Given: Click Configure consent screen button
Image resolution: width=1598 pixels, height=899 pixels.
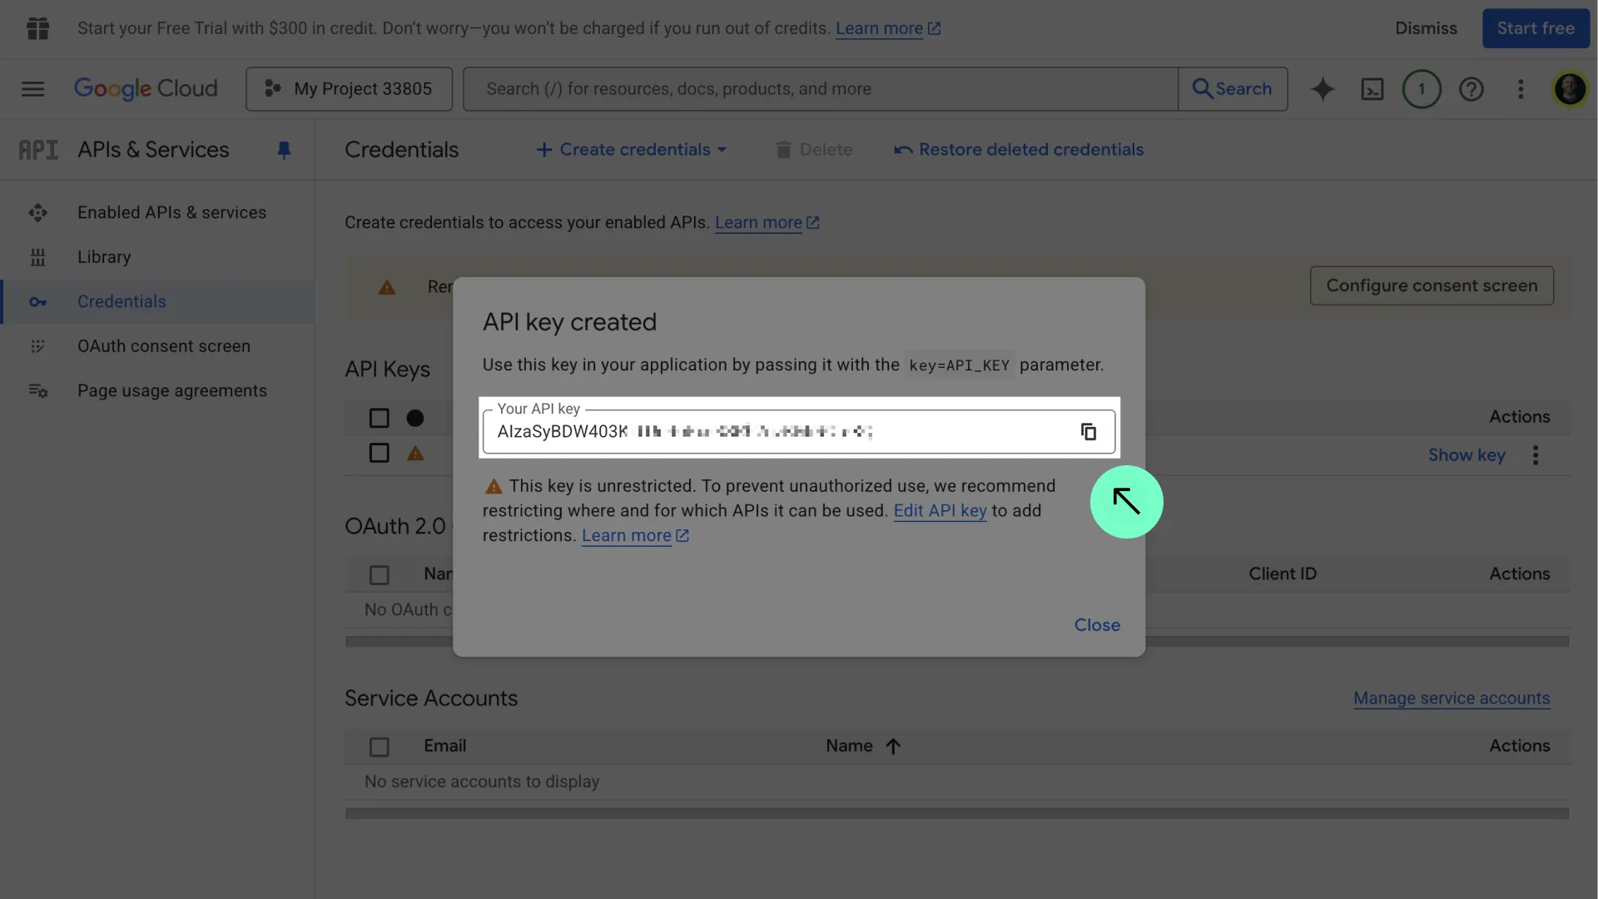Looking at the screenshot, I should coord(1432,286).
